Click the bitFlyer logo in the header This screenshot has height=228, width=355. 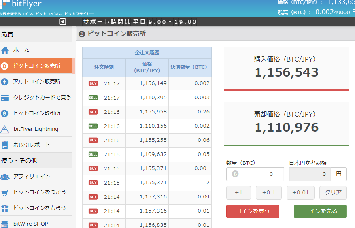[x=21, y=4]
